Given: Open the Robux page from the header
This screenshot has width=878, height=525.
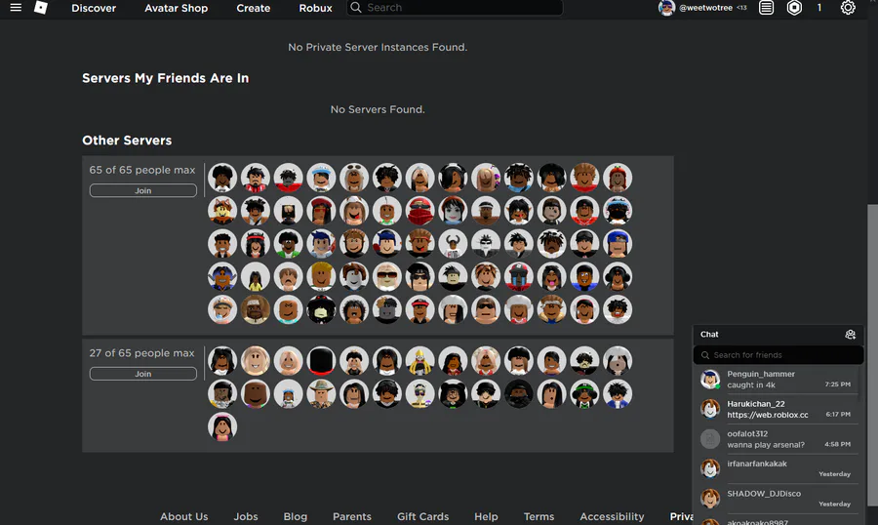Looking at the screenshot, I should click(x=315, y=8).
